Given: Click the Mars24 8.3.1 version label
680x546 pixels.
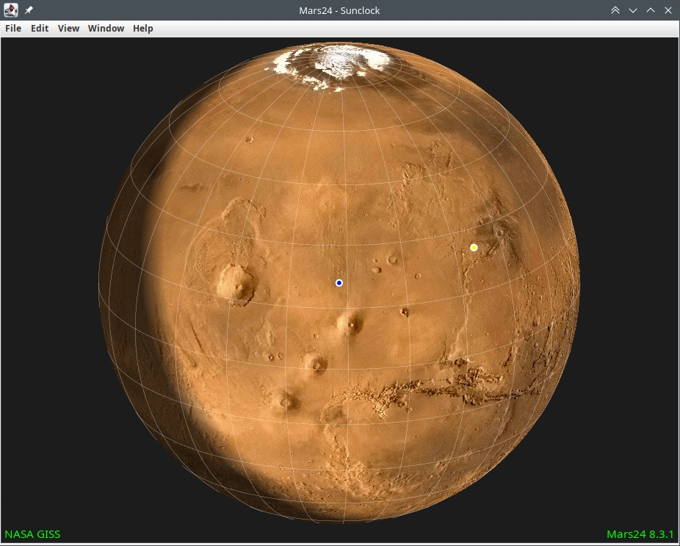Looking at the screenshot, I should [x=640, y=534].
